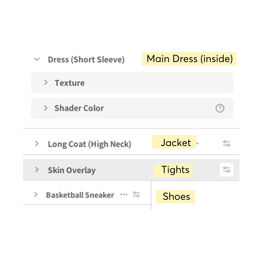The image size is (268, 268).
Task: Click the Jacket annotation label
Action: [x=176, y=143]
